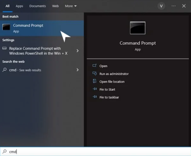This screenshot has width=191, height=156.
Task: Select the Web tab
Action: (55, 6)
